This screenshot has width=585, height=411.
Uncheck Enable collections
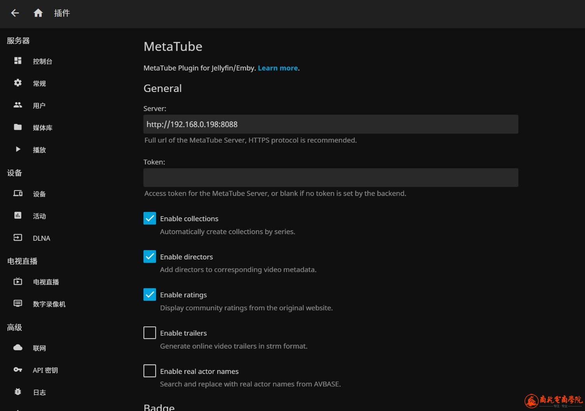tap(149, 218)
